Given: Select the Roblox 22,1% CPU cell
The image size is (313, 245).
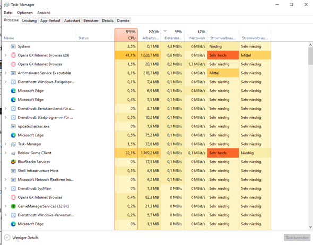Looking at the screenshot, I should pyautogui.click(x=126, y=153).
